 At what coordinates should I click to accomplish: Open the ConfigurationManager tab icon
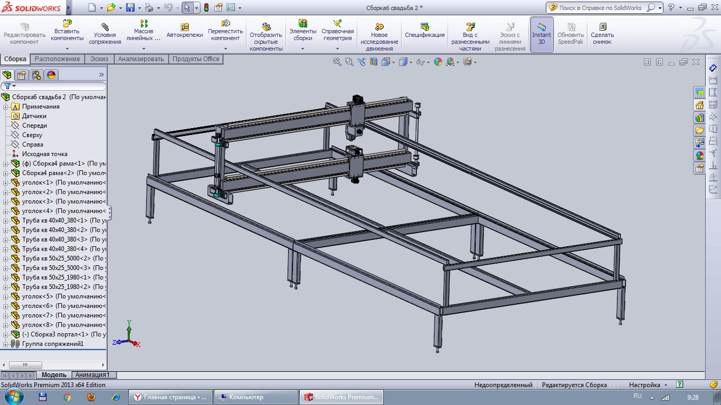(36, 74)
